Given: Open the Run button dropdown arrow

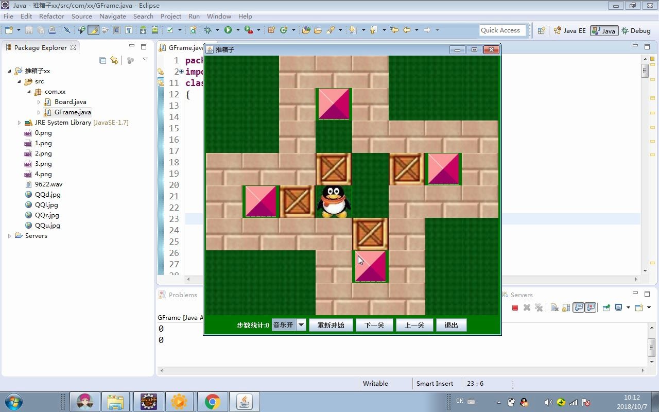Looking at the screenshot, I should [238, 30].
